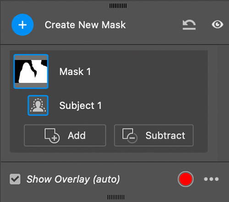Click the top panel grip handle
229x202 pixels.
[x=118, y=6]
